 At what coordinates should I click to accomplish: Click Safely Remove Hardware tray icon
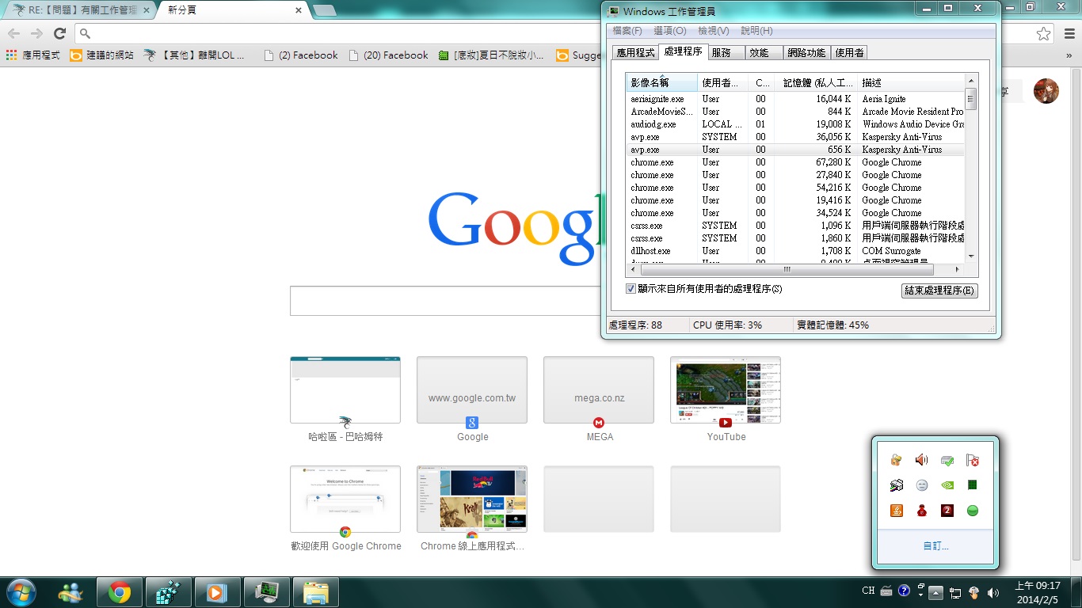coord(947,460)
